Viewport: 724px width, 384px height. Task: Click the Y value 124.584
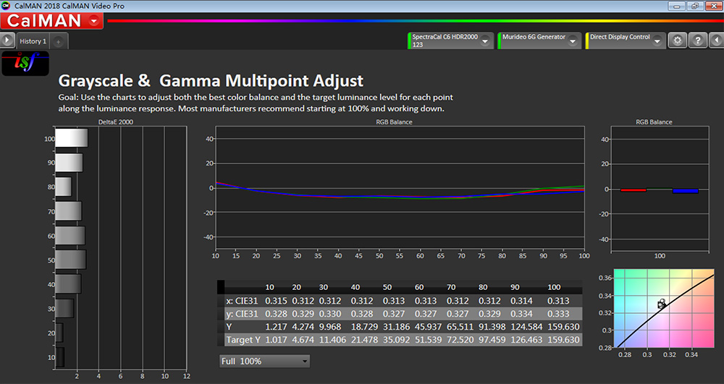(527, 327)
